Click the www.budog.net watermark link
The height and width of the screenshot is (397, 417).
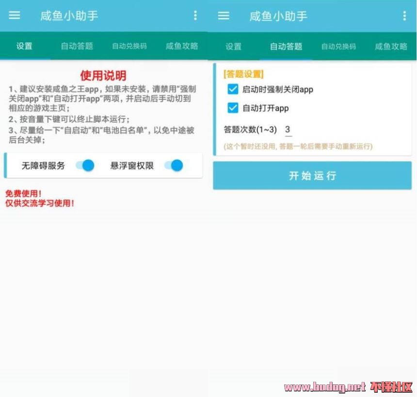325,387
